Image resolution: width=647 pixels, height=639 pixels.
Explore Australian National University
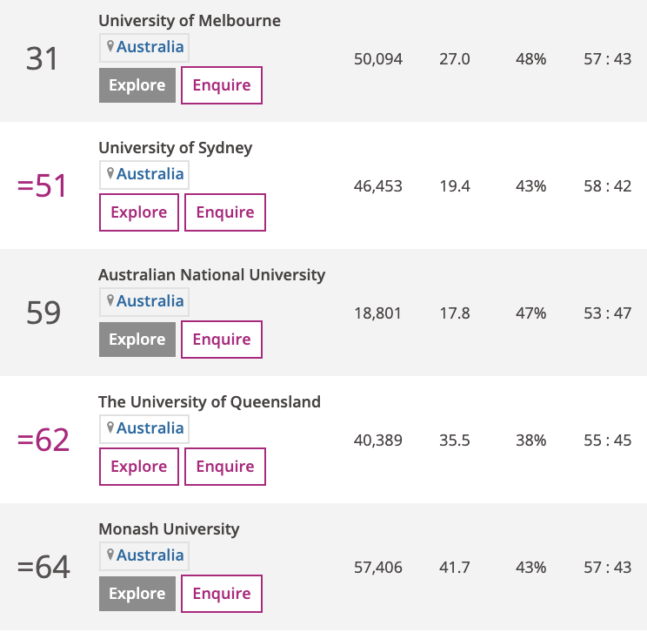pos(137,340)
